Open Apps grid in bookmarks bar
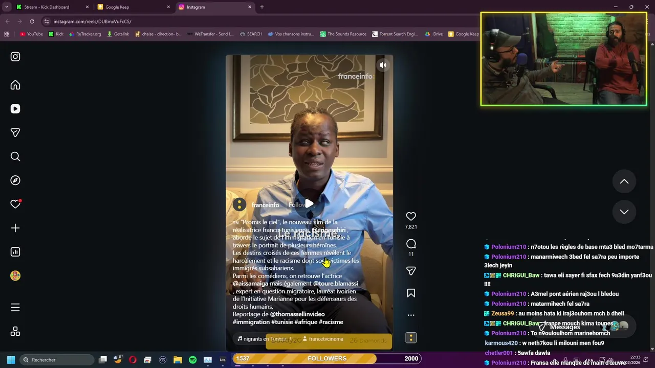Viewport: 655px width, 368px height. coord(7,34)
